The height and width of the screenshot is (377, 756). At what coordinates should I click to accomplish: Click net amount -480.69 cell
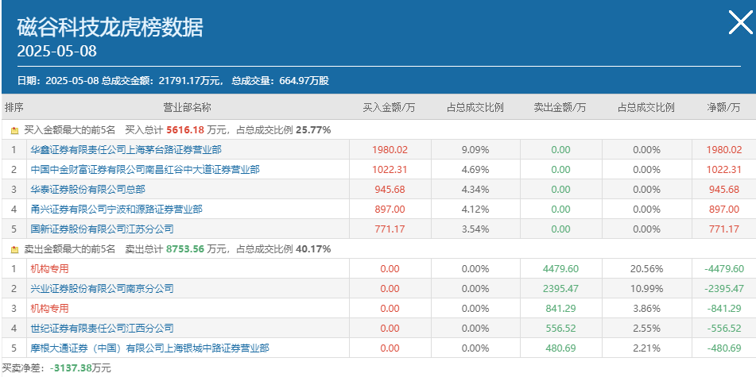[x=723, y=348]
